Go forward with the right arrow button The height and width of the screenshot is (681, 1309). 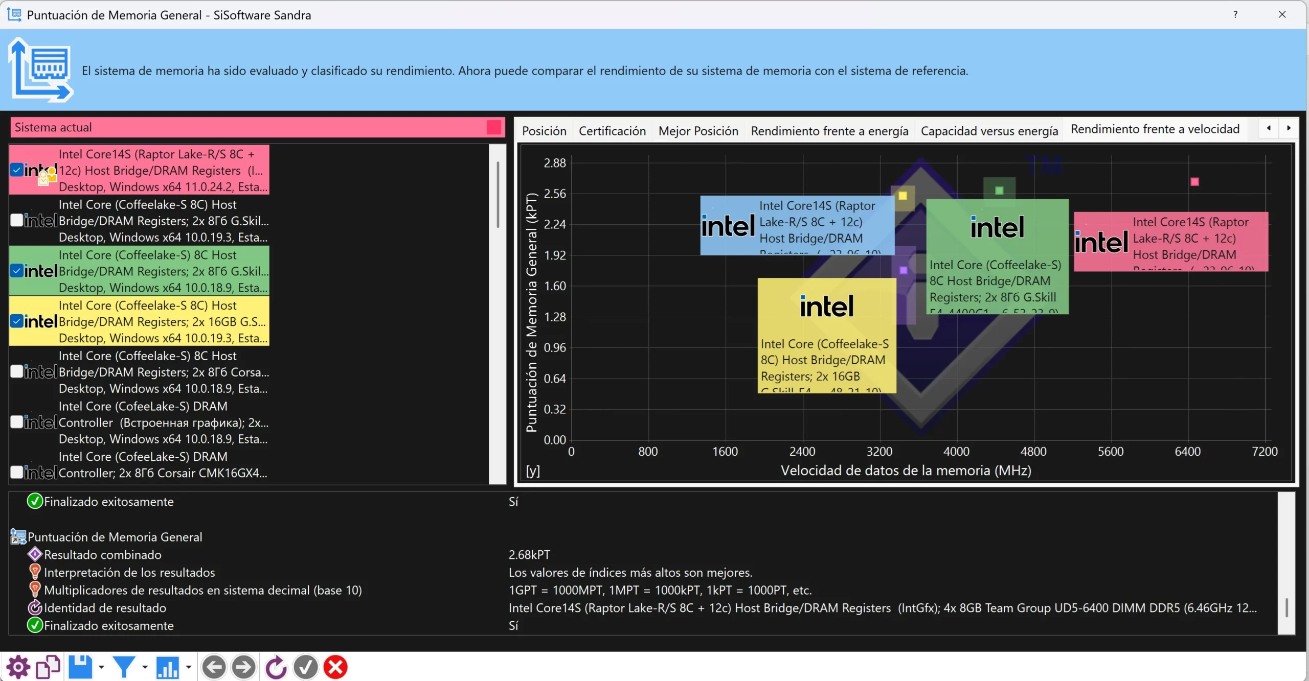point(243,667)
